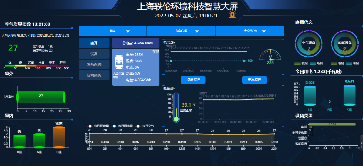Click the 智能窗帘 axis label
The height and width of the screenshot is (166, 363).
coord(301,144)
